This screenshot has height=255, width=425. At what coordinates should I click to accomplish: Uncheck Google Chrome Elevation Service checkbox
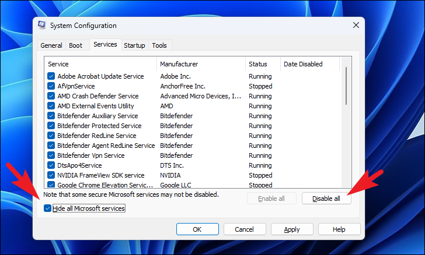tap(51, 185)
